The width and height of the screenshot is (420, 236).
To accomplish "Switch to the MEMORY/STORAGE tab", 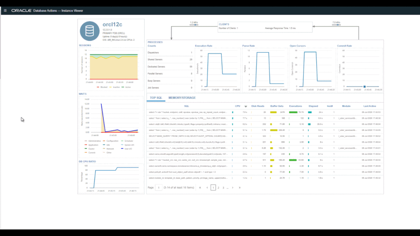I will tap(181, 98).
